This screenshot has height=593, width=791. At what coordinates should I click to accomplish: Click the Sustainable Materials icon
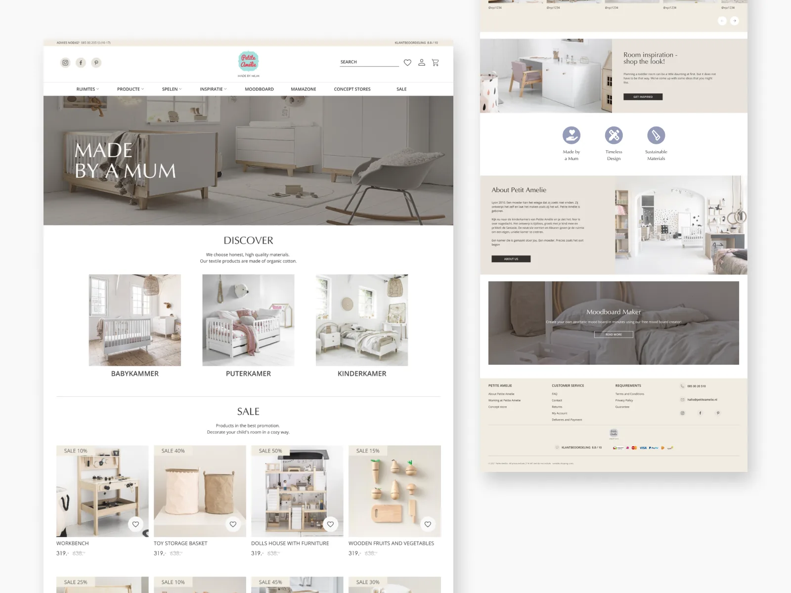pyautogui.click(x=656, y=135)
